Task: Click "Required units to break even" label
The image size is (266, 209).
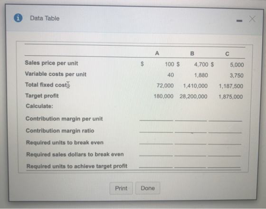Action: click(65, 142)
